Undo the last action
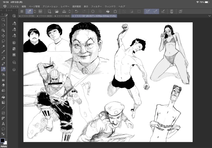This screenshot has height=148, width=212. click(x=76, y=11)
